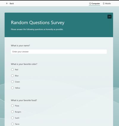Click the Computer monitor icon
The image size is (119, 126).
(90, 4)
